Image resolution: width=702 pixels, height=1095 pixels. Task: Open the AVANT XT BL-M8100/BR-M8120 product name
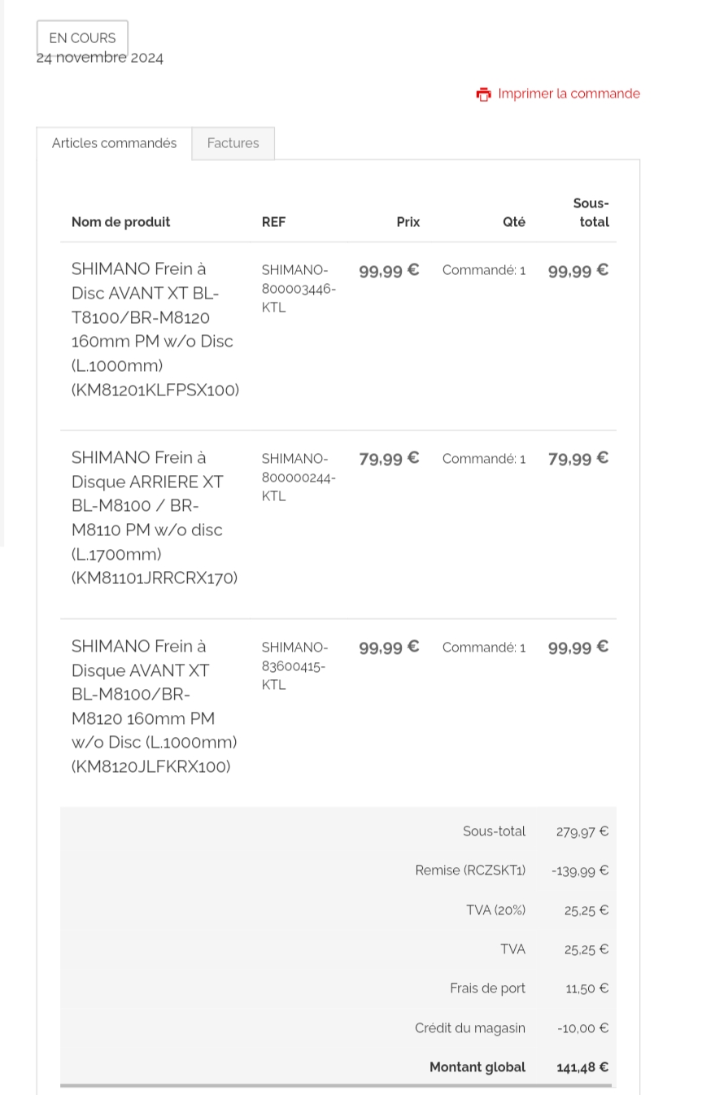tap(155, 706)
